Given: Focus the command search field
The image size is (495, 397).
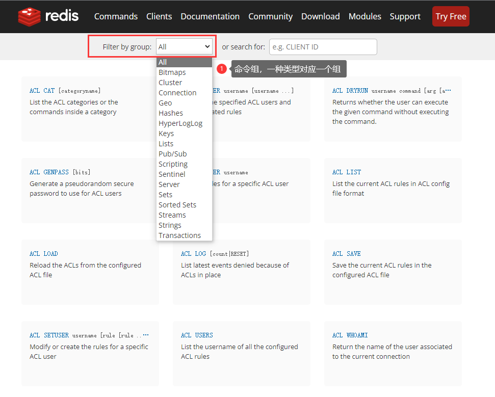Looking at the screenshot, I should point(323,47).
